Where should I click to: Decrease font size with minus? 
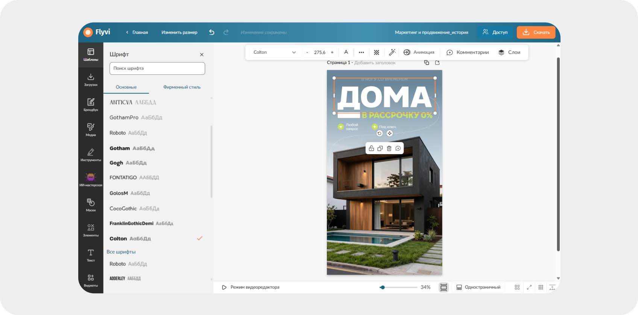pos(307,52)
